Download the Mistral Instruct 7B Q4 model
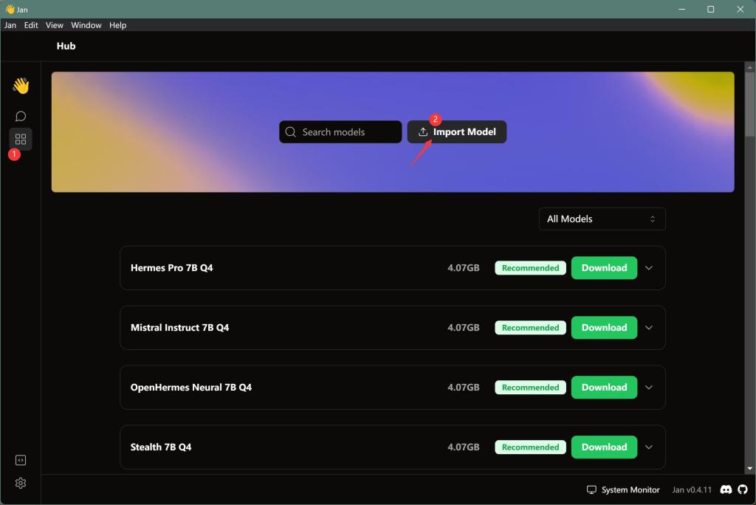This screenshot has width=756, height=505. 604,328
